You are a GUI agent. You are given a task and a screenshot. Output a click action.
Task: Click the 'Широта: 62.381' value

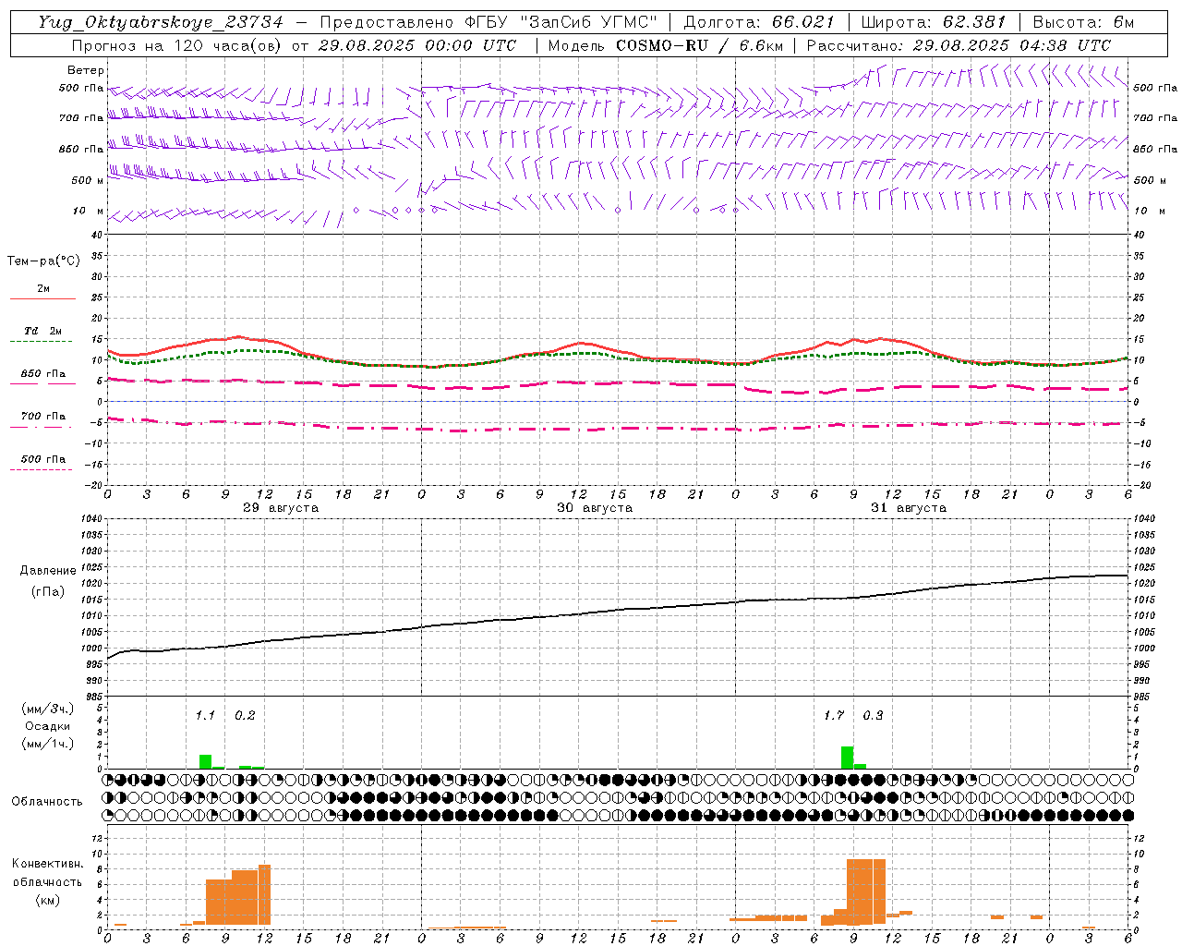tap(933, 22)
